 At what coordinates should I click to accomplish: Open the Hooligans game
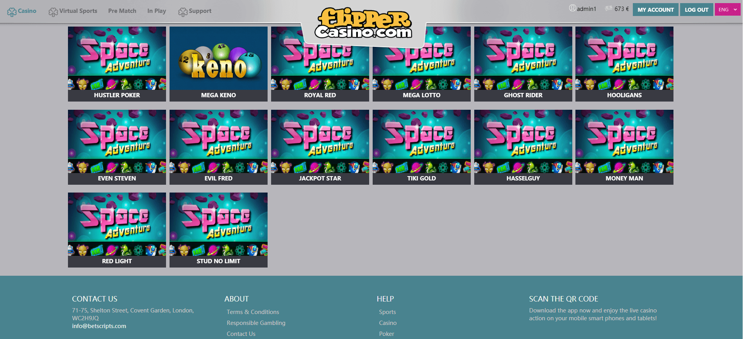(624, 64)
